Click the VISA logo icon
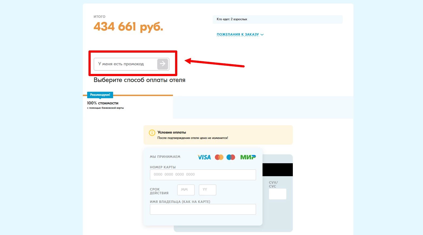423x235 pixels. 204,157
